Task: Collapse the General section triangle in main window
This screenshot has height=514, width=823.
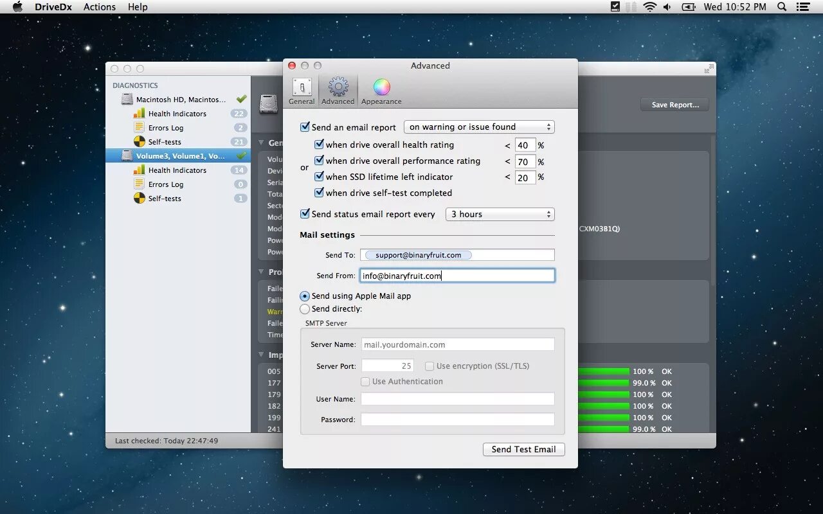Action: click(x=261, y=143)
